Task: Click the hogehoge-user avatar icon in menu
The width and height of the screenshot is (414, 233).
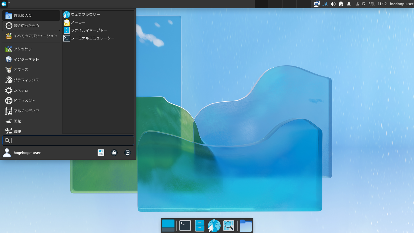Action: pos(7,153)
